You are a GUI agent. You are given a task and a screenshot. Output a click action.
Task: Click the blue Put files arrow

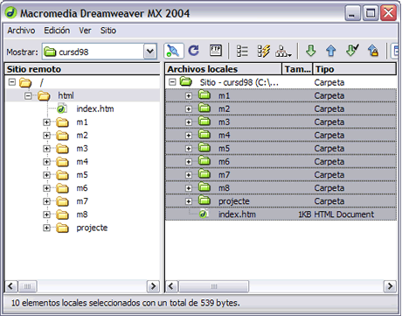tap(331, 51)
